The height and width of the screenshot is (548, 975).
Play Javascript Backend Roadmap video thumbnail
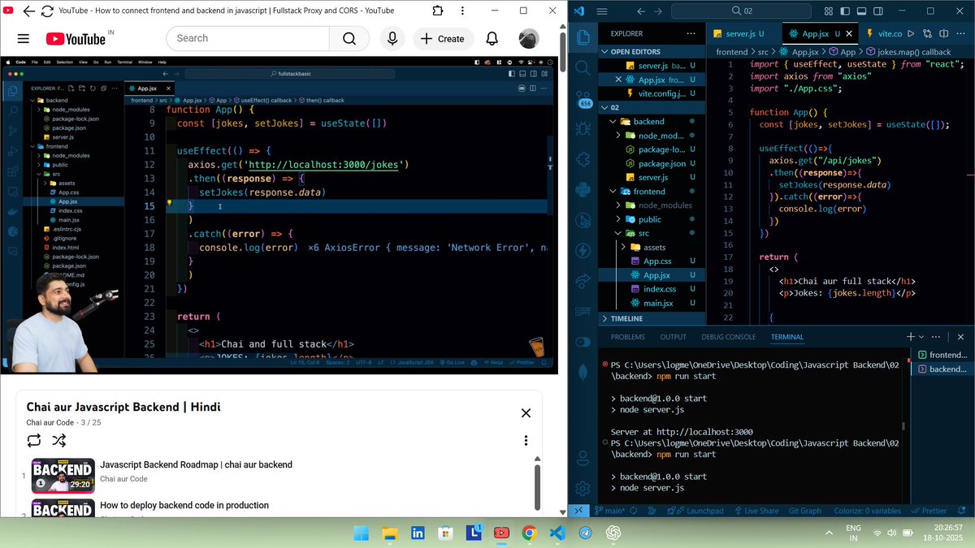[63, 476]
